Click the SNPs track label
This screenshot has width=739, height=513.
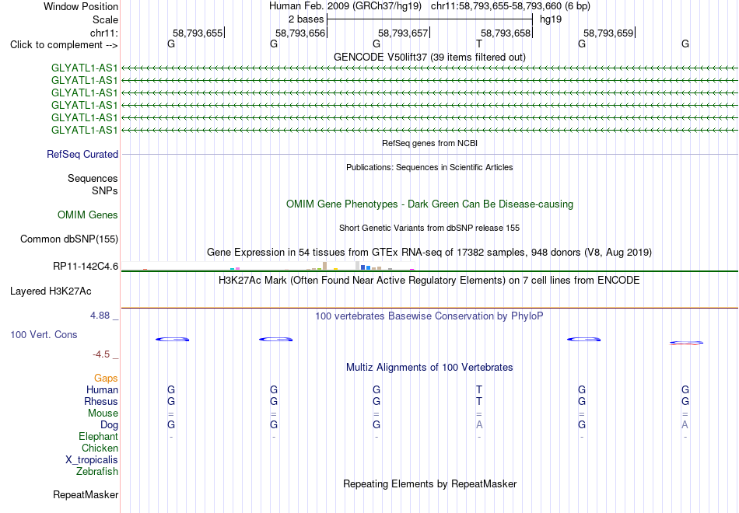105,190
